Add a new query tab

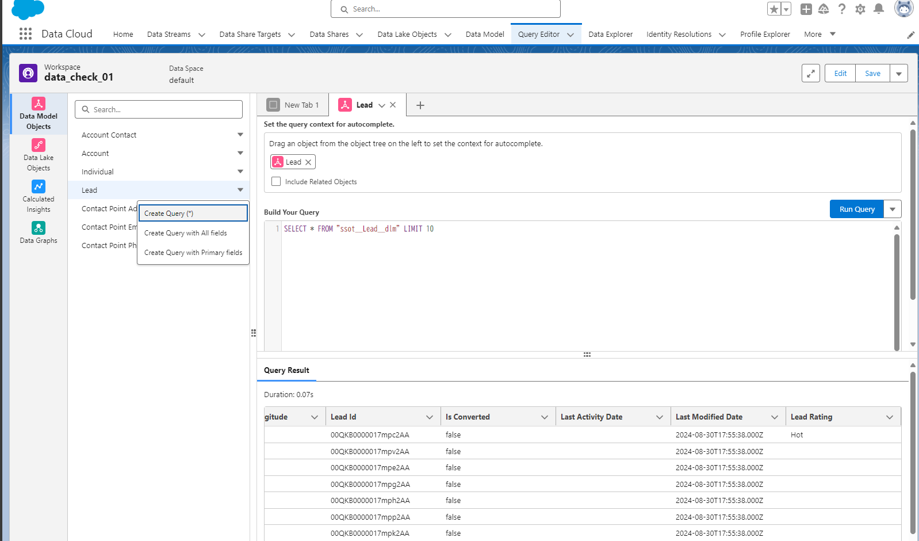click(x=420, y=105)
